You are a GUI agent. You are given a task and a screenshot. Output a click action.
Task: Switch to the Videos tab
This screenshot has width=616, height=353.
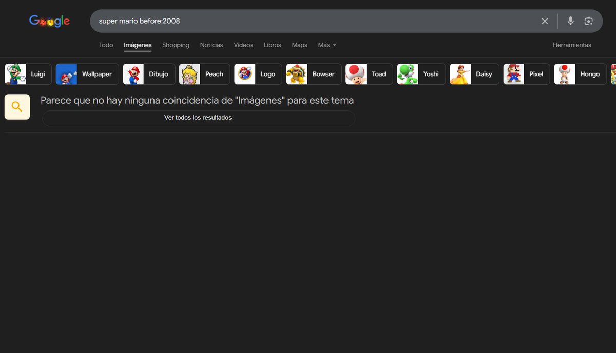[243, 45]
